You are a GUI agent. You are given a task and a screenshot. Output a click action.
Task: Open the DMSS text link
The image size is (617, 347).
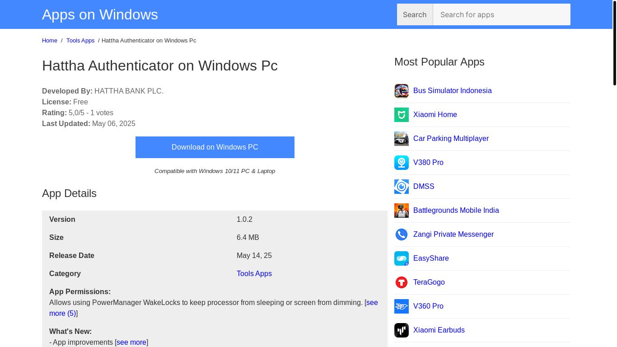[x=424, y=187]
